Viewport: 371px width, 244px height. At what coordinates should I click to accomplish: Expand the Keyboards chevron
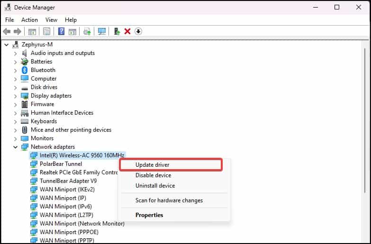point(15,121)
